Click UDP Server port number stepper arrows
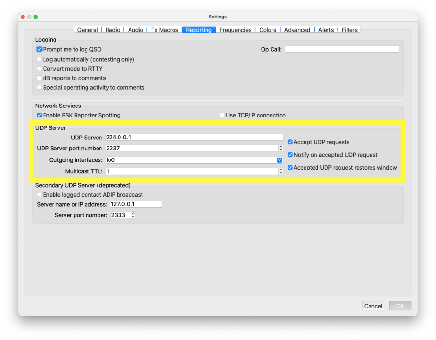The width and height of the screenshot is (436, 340). coord(281,149)
